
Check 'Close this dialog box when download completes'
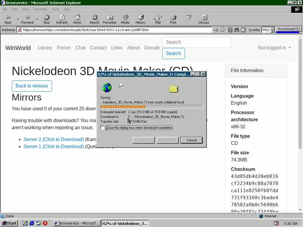tap(102, 128)
